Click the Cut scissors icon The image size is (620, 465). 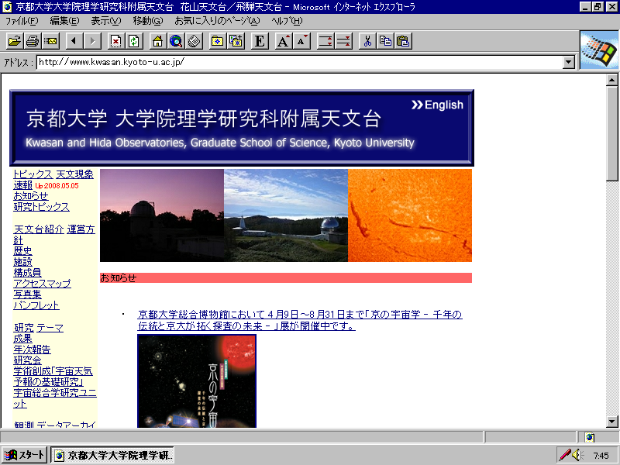367,41
